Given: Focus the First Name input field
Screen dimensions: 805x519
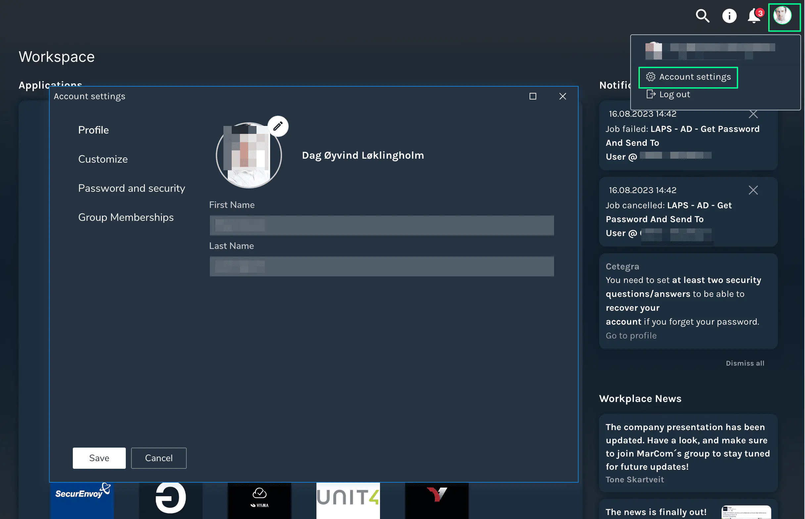Looking at the screenshot, I should [381, 225].
